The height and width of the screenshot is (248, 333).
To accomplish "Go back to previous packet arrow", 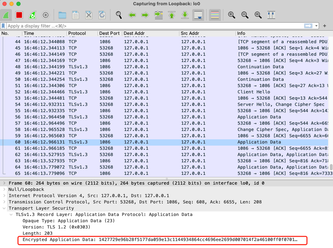I will pyautogui.click(x=132, y=15).
